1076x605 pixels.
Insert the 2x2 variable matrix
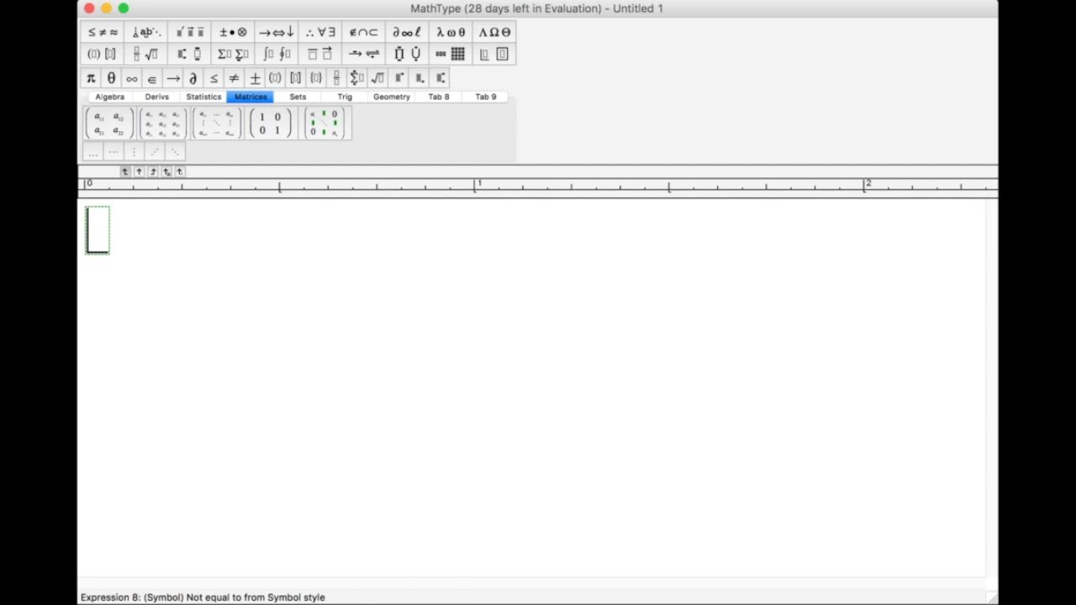109,124
